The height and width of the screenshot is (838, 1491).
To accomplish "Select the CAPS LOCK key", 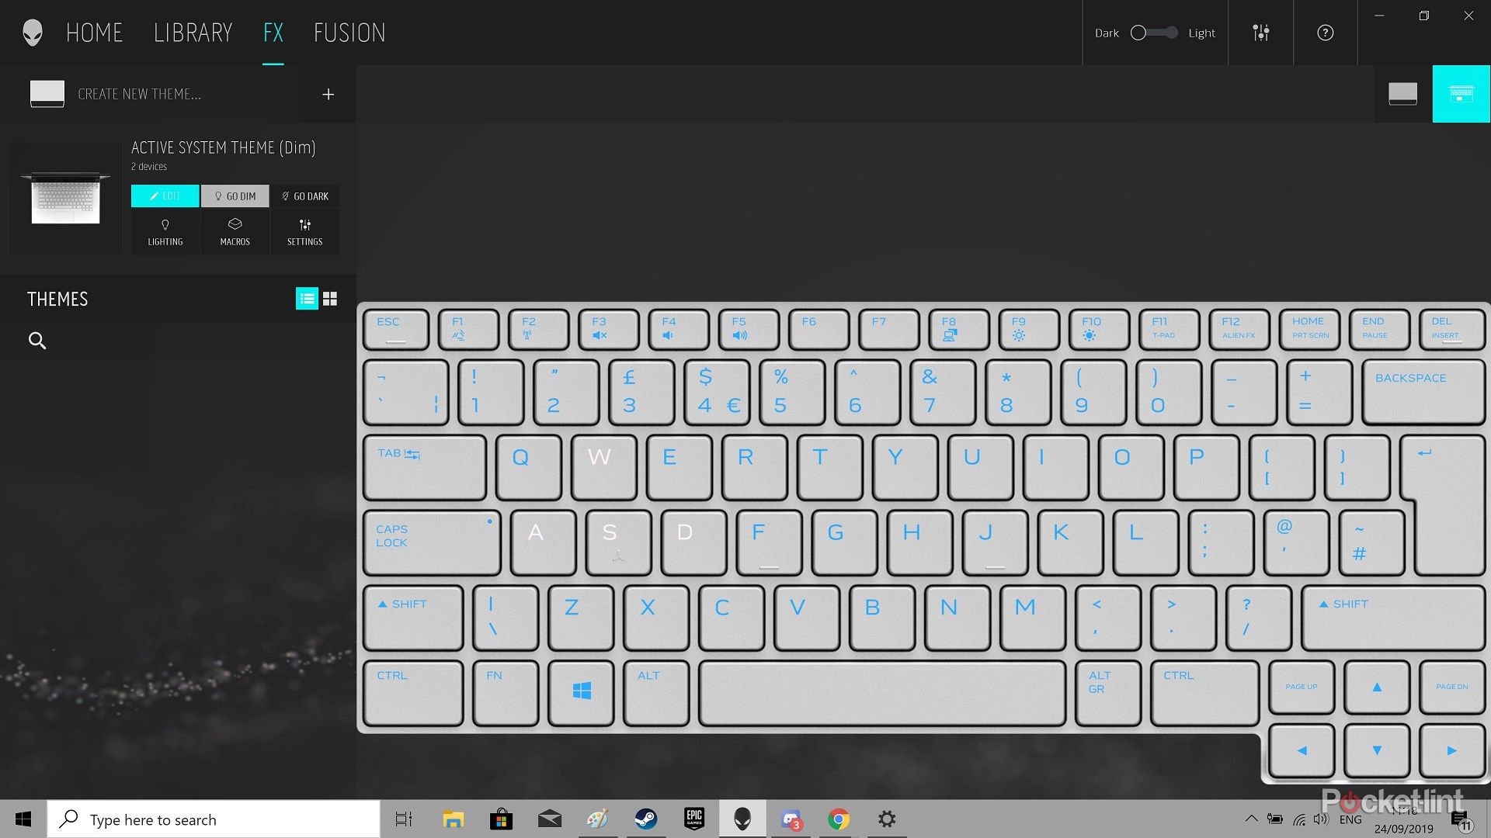I will click(x=432, y=542).
